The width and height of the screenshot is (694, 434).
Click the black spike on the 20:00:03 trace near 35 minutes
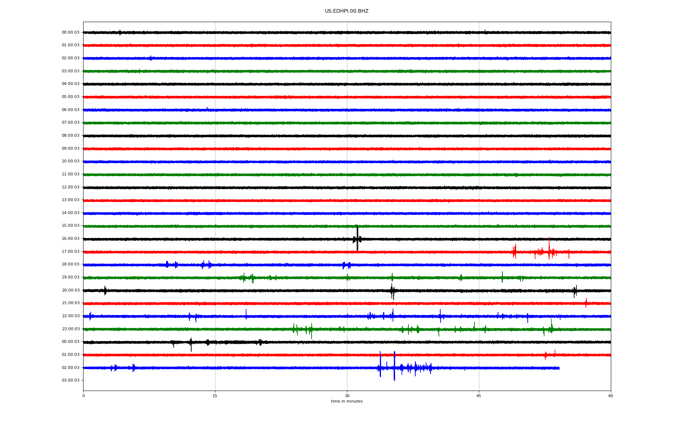pyautogui.click(x=393, y=291)
